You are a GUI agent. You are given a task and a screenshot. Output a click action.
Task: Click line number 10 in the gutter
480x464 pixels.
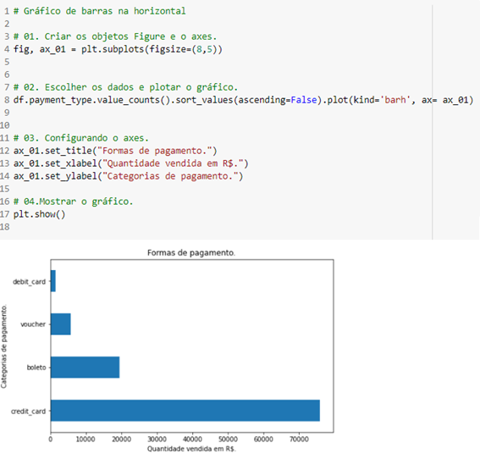point(5,125)
